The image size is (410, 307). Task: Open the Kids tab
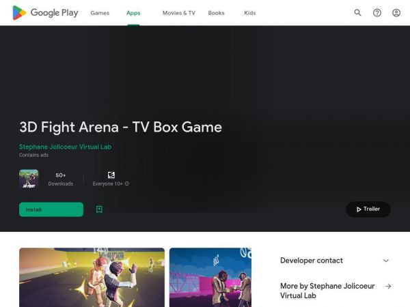click(x=250, y=13)
